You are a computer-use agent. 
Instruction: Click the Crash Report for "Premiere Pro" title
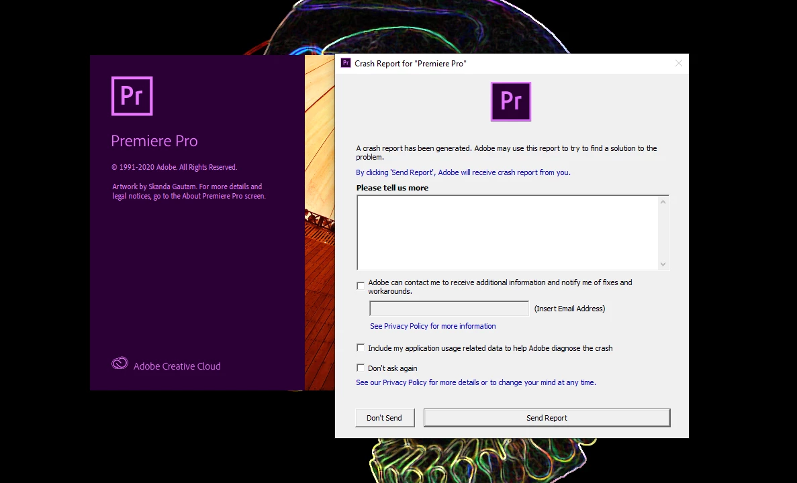point(410,64)
